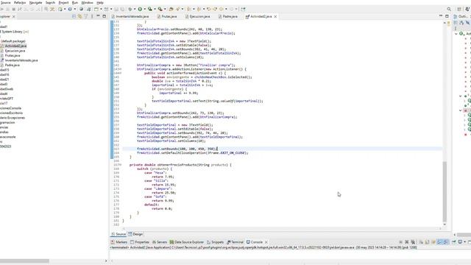Open the Search menu
The image size is (471, 265).
(50, 3)
